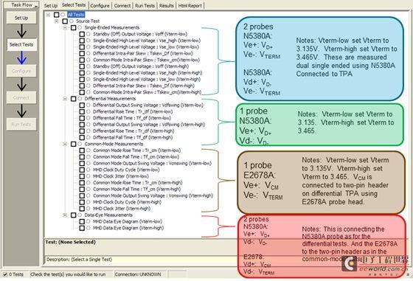Screen dimensions: 413x281
Task: Click the Set Up task flow button
Action: pos(21,18)
